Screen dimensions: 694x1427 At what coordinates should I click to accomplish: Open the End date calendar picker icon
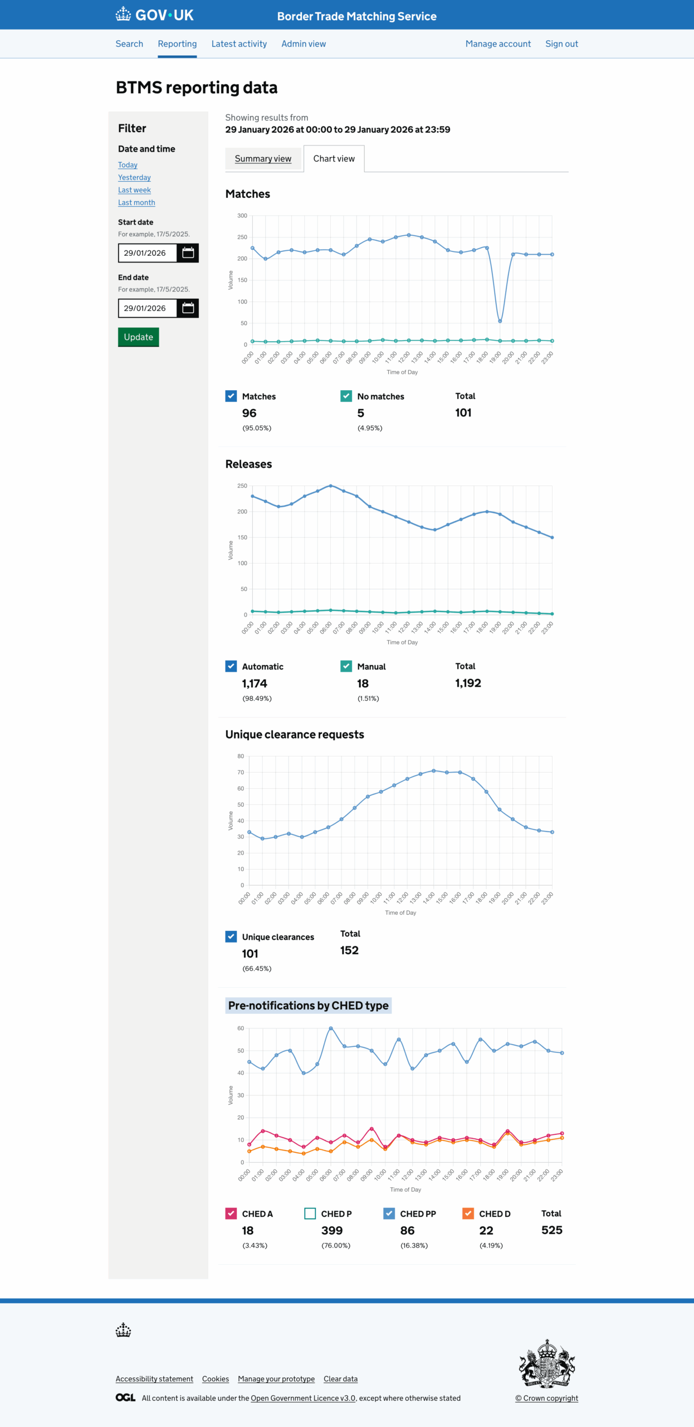click(188, 308)
